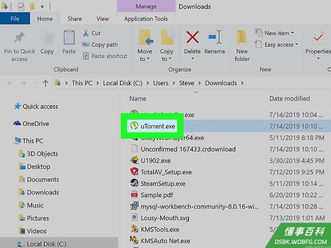Open 3D Objects folder in sidebar
The image size is (331, 248).
(38, 153)
